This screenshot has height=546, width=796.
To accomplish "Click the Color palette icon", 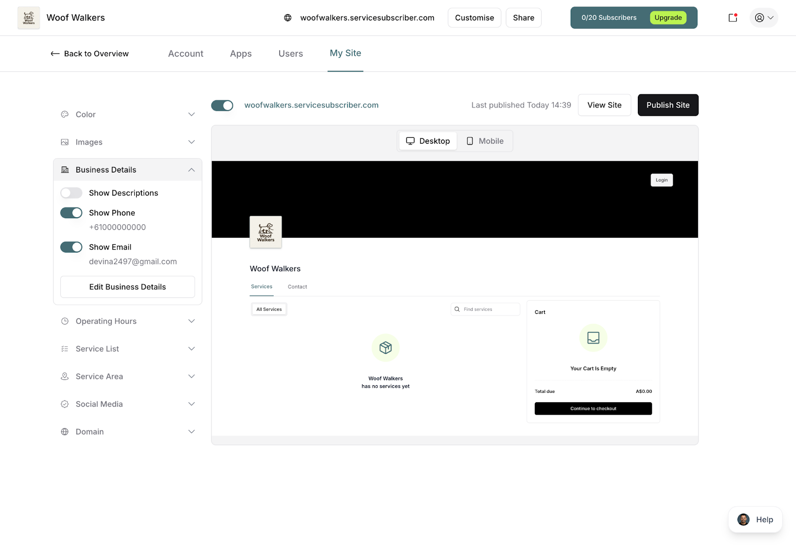I will point(65,114).
